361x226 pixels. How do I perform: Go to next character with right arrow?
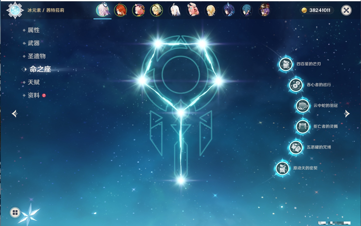coord(347,114)
